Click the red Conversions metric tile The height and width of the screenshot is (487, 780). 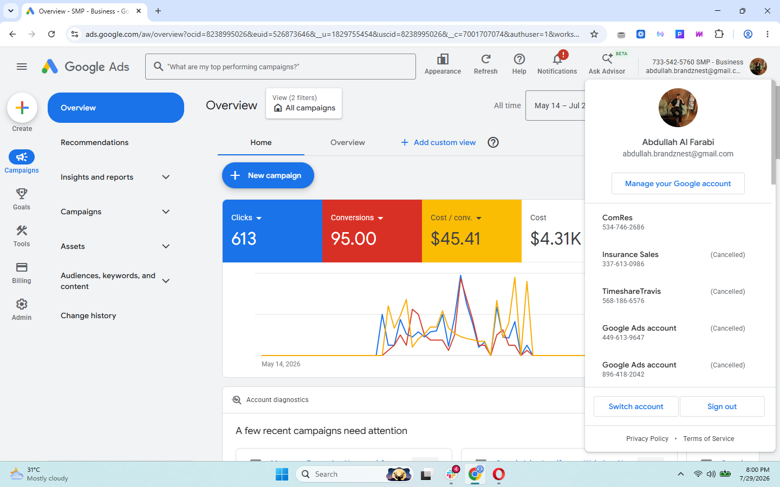click(372, 231)
